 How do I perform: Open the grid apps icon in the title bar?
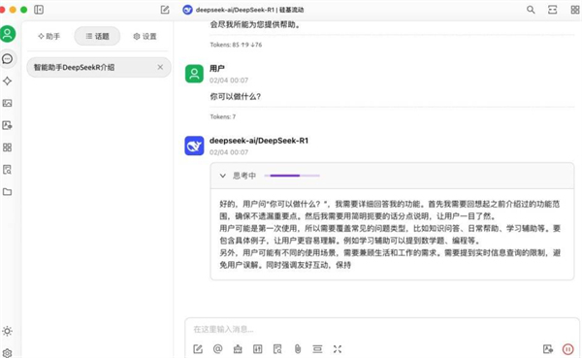tap(575, 10)
